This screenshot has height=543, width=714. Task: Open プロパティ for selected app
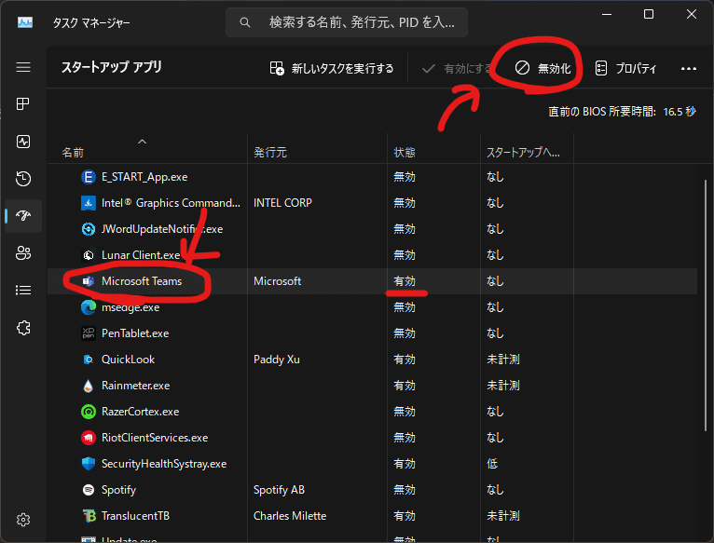coord(625,69)
